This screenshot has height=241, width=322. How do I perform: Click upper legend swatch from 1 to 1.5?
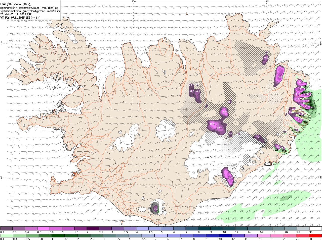(68, 229)
